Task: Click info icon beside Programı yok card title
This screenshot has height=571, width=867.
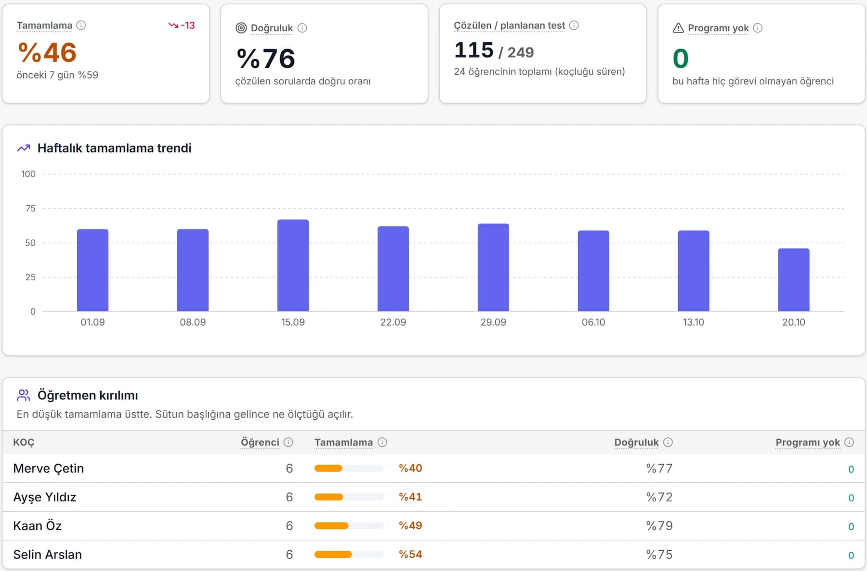Action: pos(758,28)
